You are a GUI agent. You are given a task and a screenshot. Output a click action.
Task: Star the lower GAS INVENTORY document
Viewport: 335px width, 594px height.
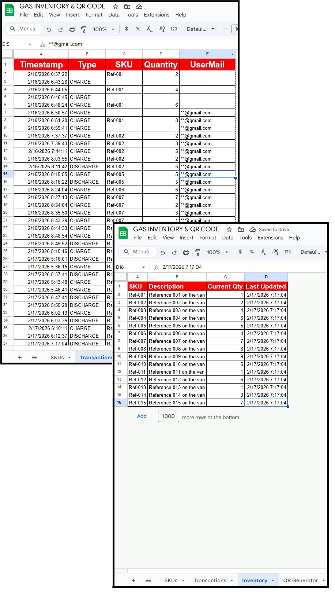(x=229, y=230)
